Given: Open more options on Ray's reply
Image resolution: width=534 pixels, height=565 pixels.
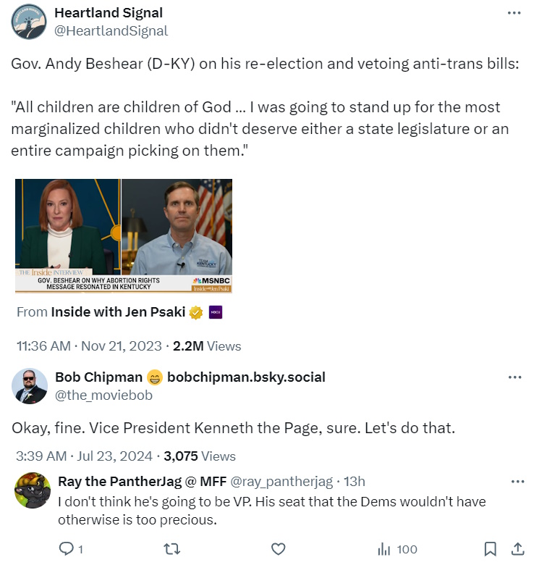Looking at the screenshot, I should tap(517, 482).
